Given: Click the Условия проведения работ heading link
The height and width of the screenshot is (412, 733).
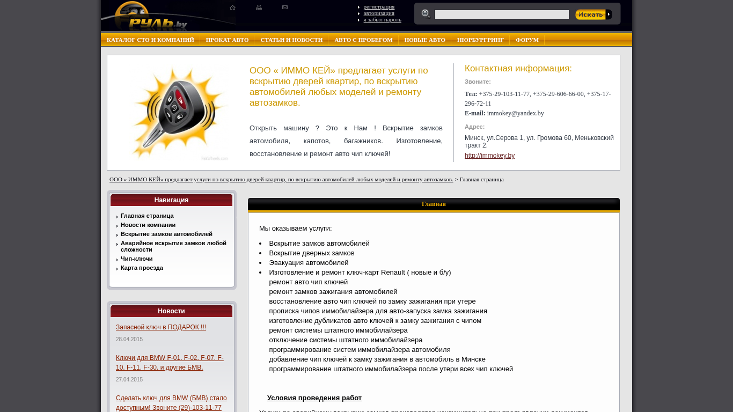Looking at the screenshot, I should [314, 398].
